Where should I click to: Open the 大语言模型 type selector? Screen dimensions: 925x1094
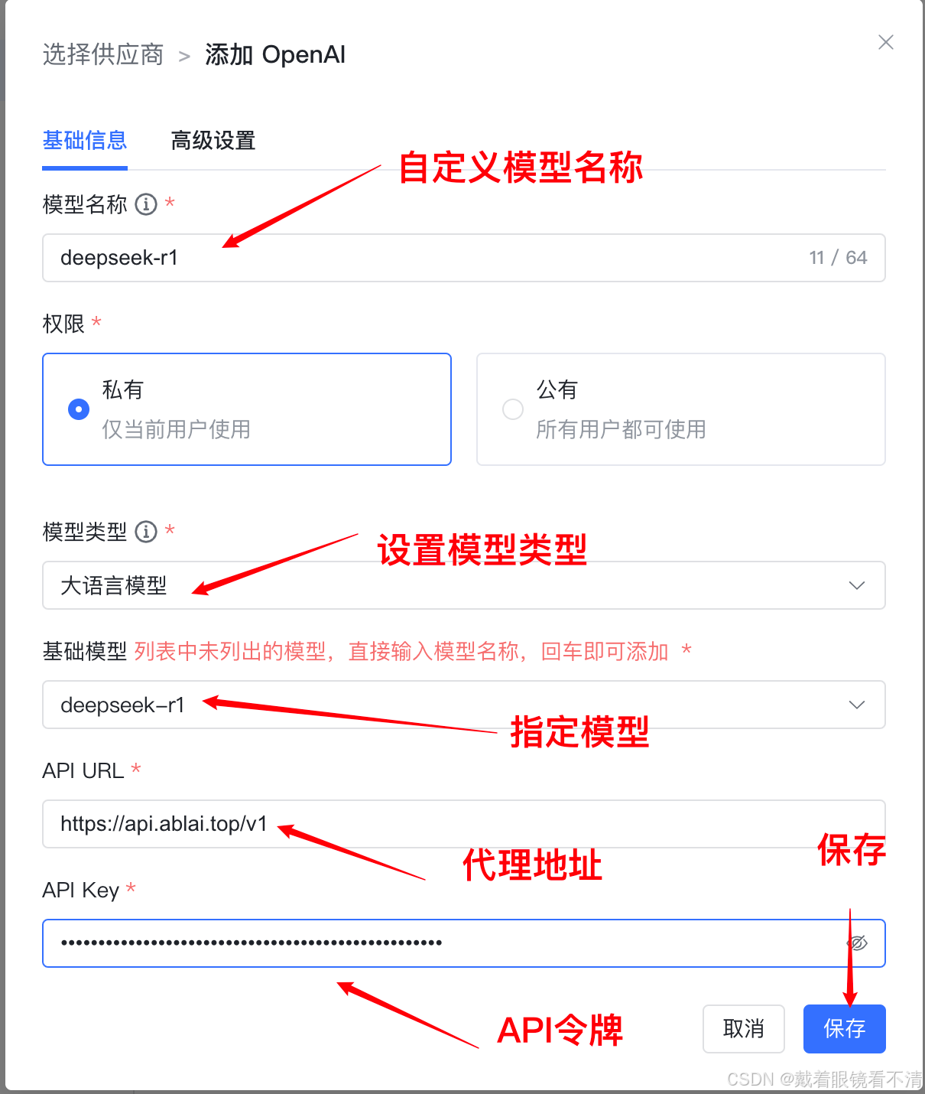(464, 586)
